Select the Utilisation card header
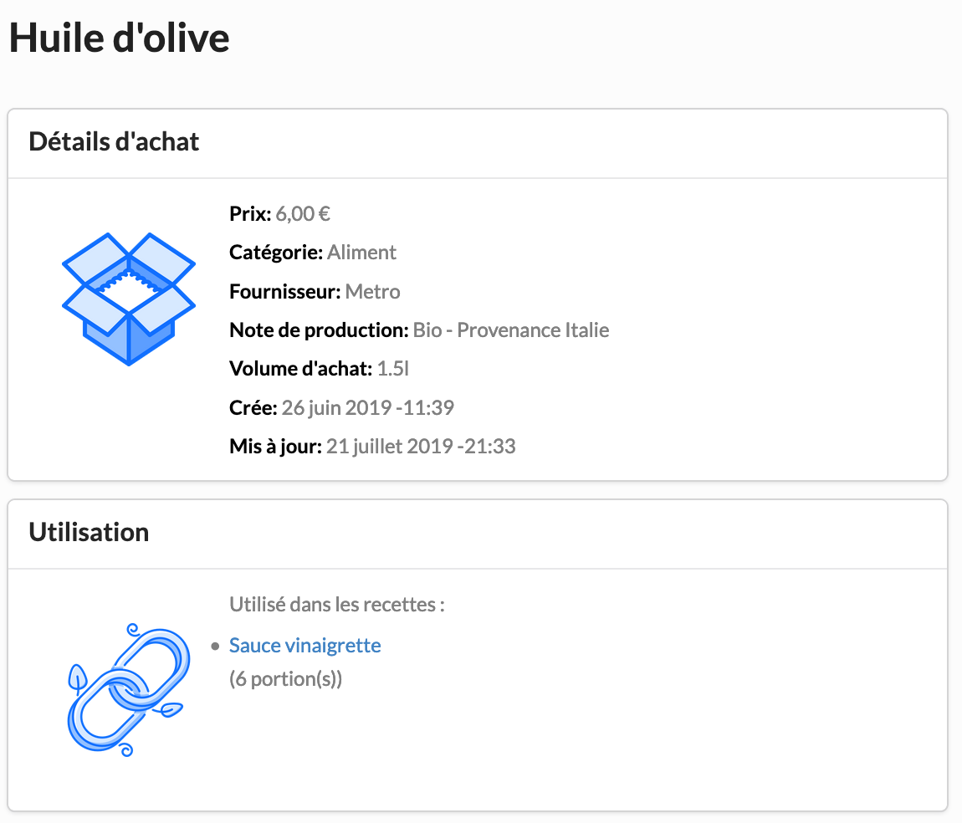This screenshot has width=962, height=823. coord(89,532)
